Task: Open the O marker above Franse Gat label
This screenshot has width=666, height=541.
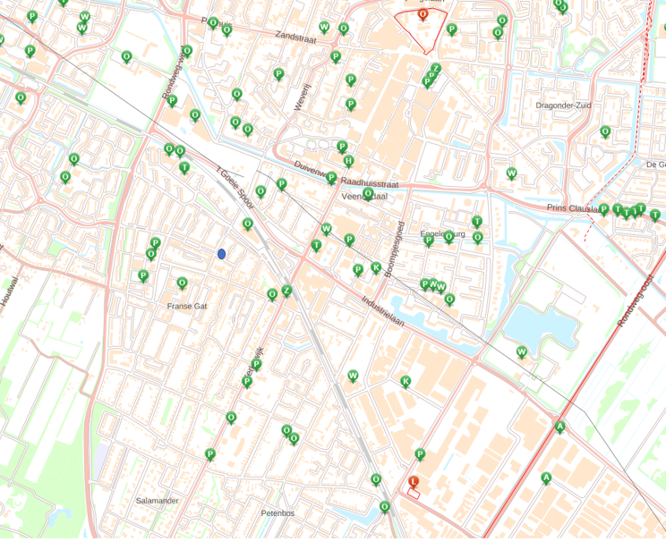Action: (x=182, y=283)
